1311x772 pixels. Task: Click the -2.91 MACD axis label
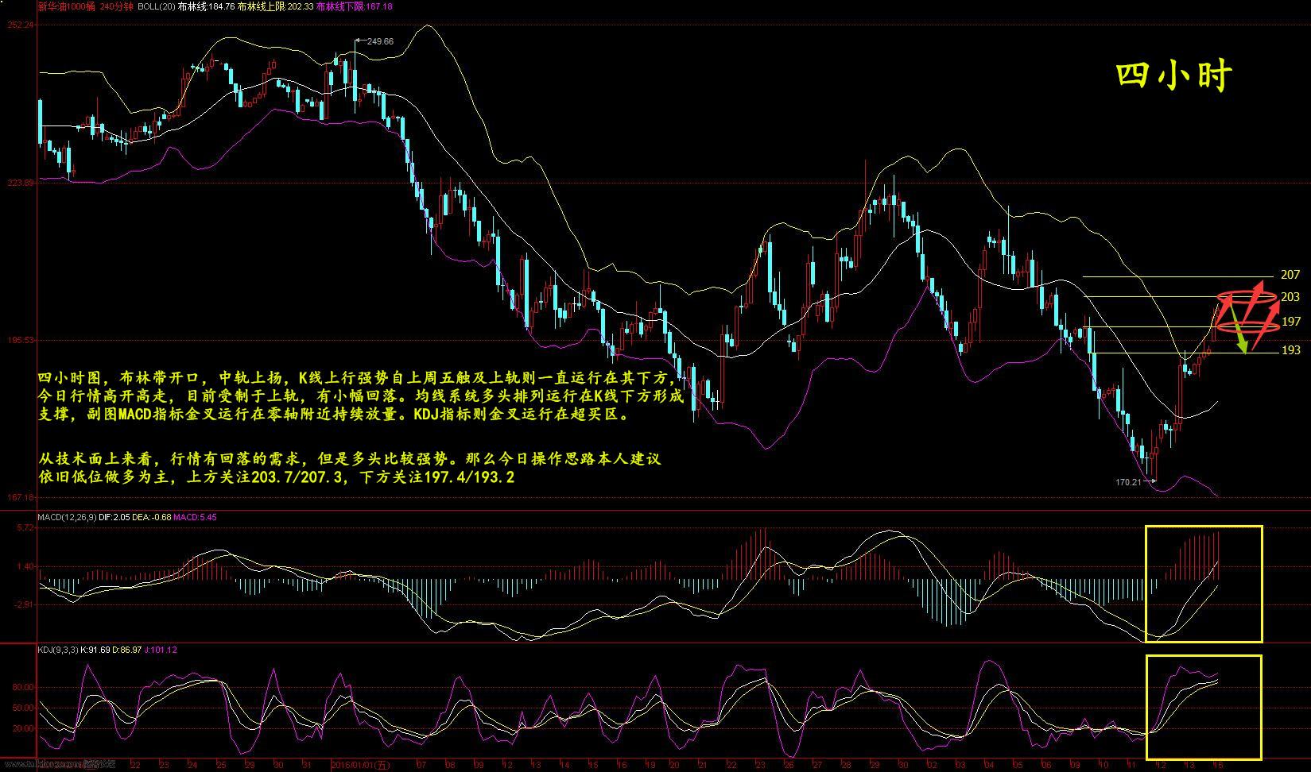pyautogui.click(x=24, y=604)
